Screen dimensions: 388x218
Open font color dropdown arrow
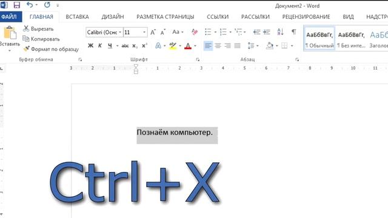click(195, 46)
